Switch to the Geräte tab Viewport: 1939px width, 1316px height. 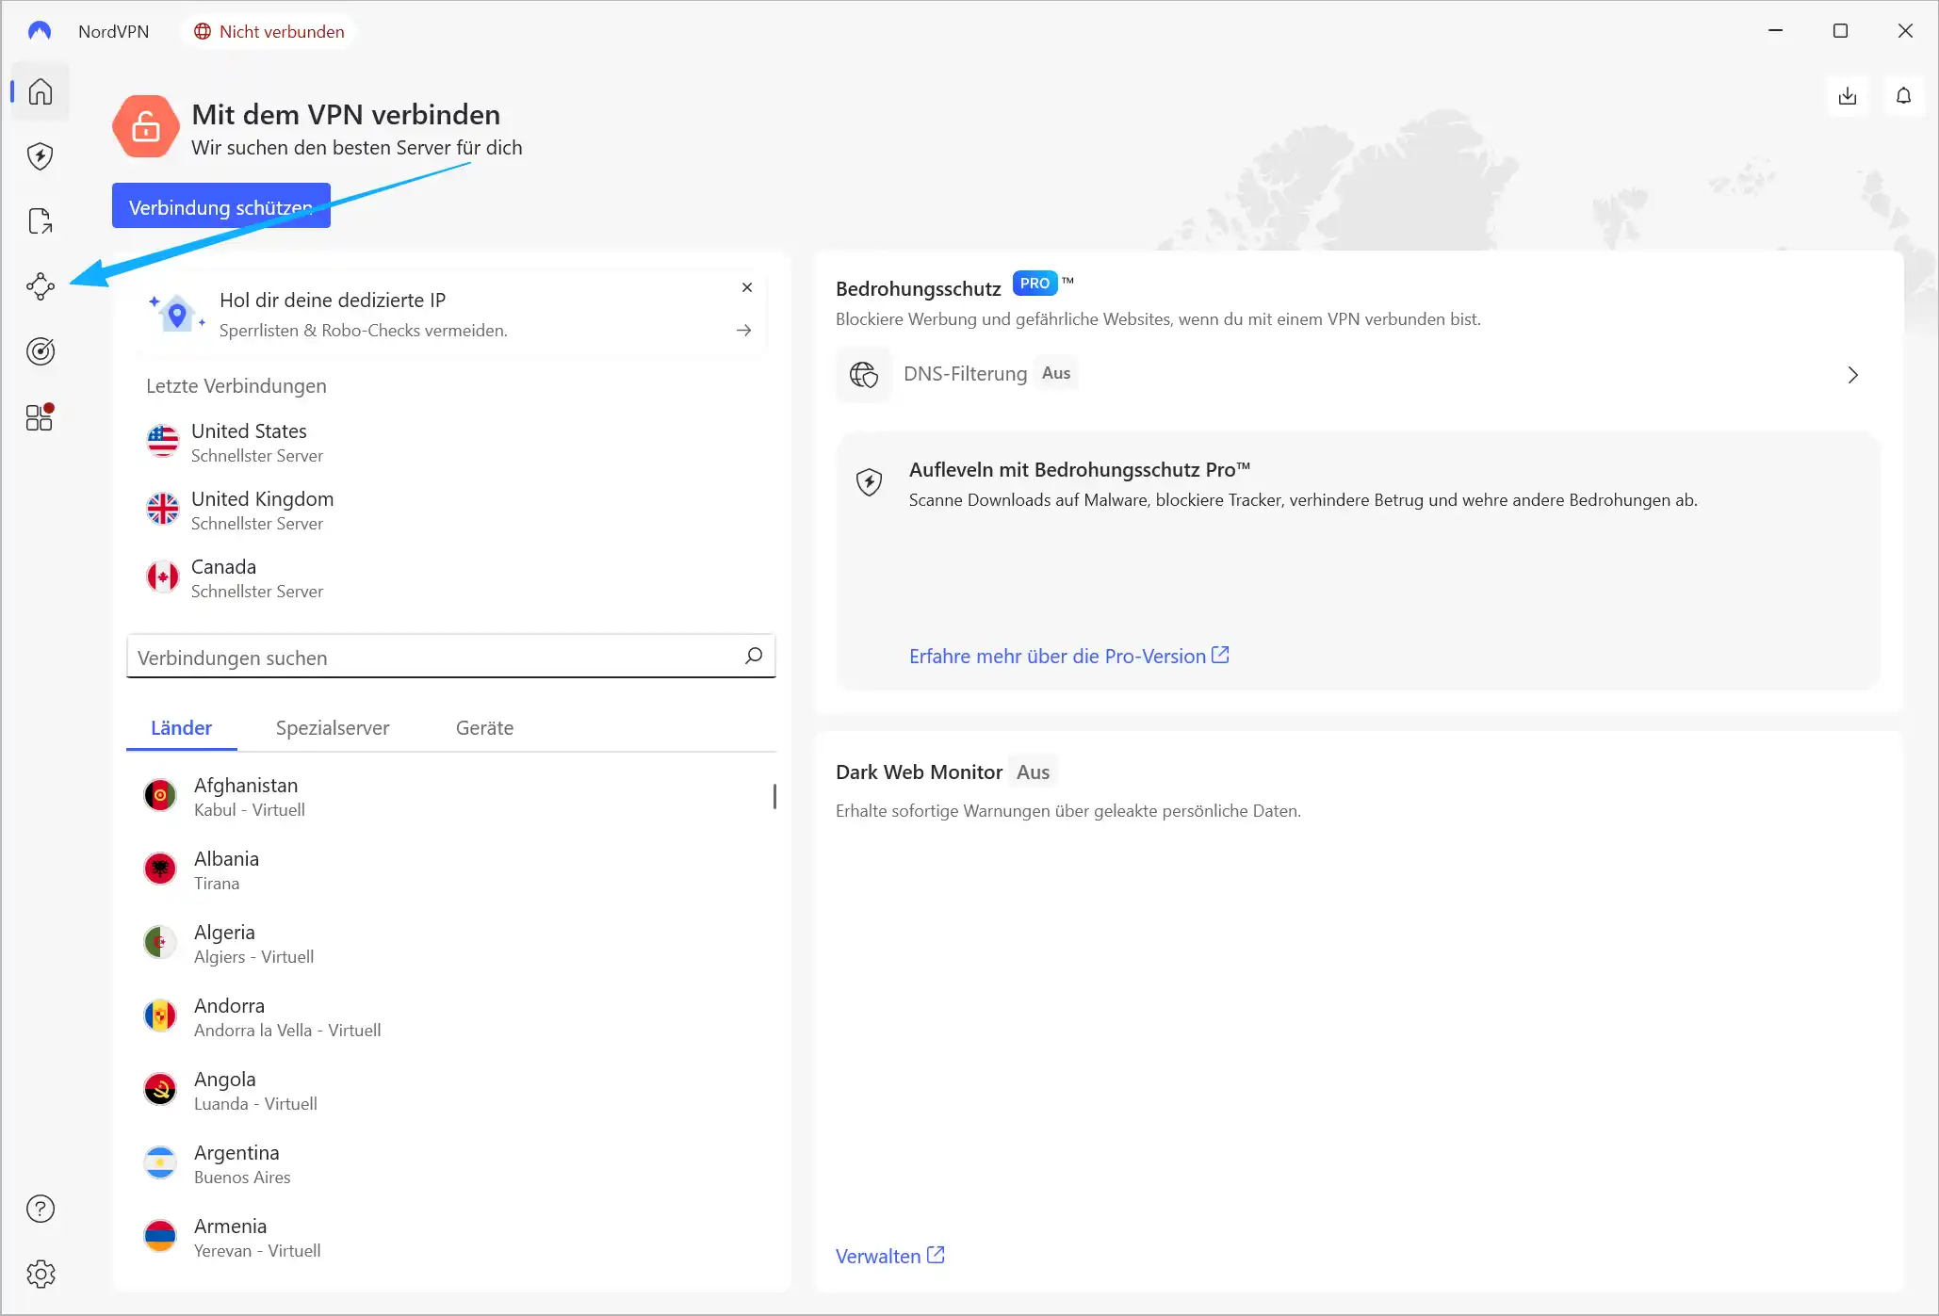click(x=484, y=728)
